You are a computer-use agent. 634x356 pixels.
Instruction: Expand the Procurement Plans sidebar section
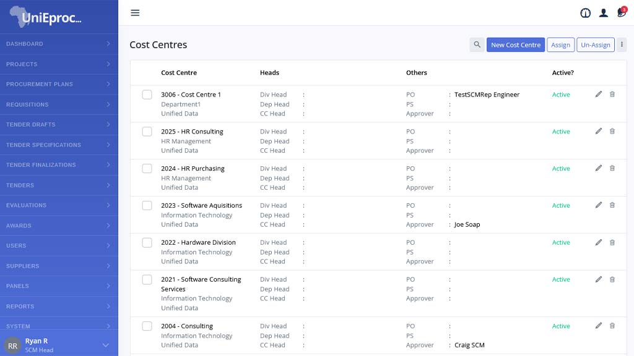point(59,84)
